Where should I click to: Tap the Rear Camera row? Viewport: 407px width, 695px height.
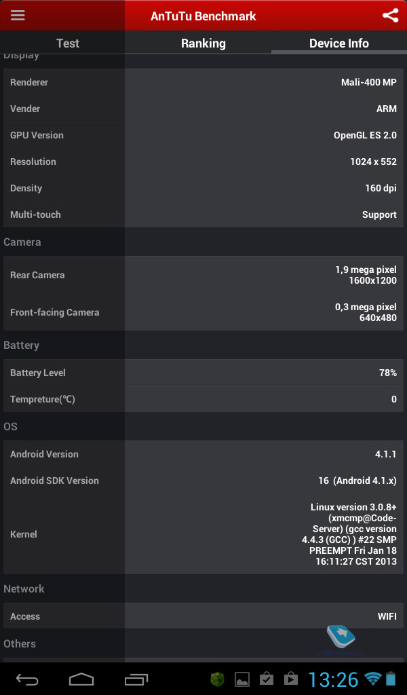pyautogui.click(x=203, y=275)
